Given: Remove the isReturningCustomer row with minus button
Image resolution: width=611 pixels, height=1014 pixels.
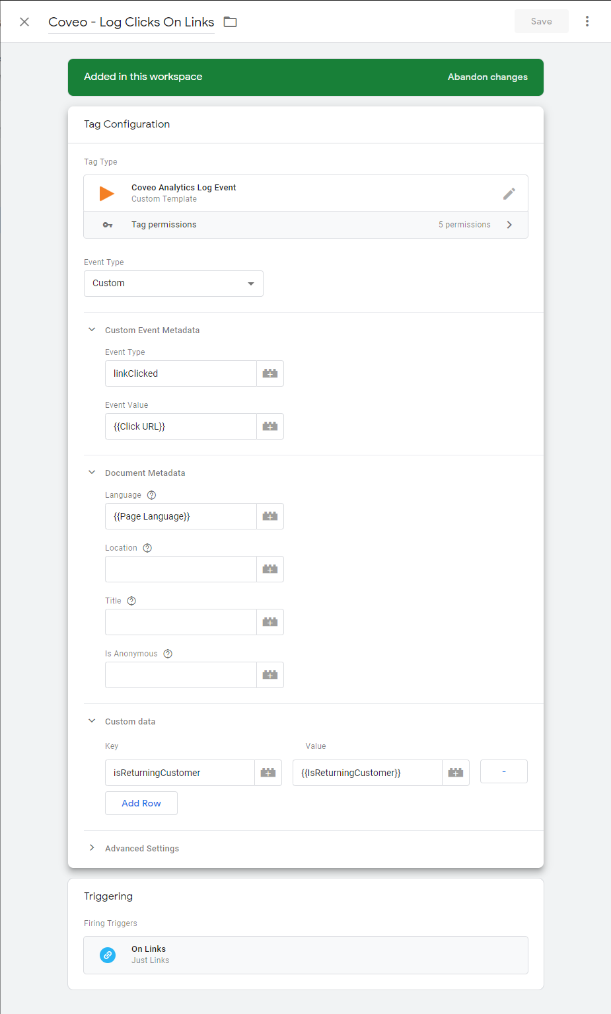Looking at the screenshot, I should [x=504, y=771].
